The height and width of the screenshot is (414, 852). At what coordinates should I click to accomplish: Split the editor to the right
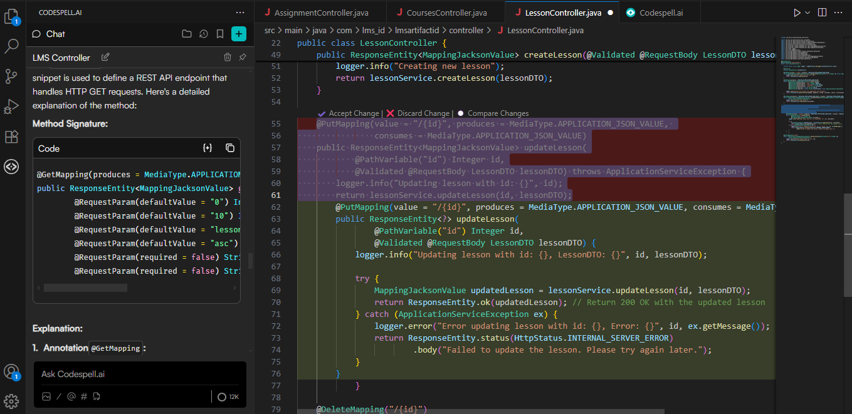823,13
